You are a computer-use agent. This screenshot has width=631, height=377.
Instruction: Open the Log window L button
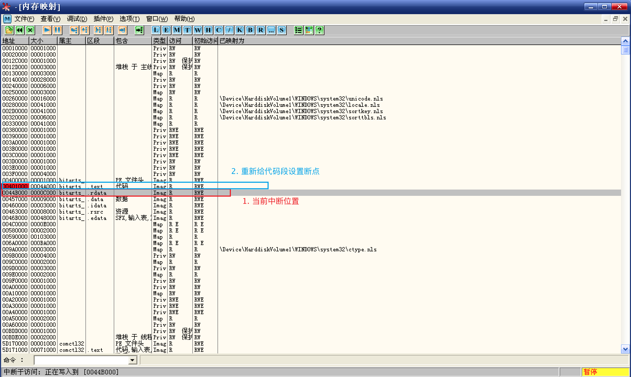[156, 30]
